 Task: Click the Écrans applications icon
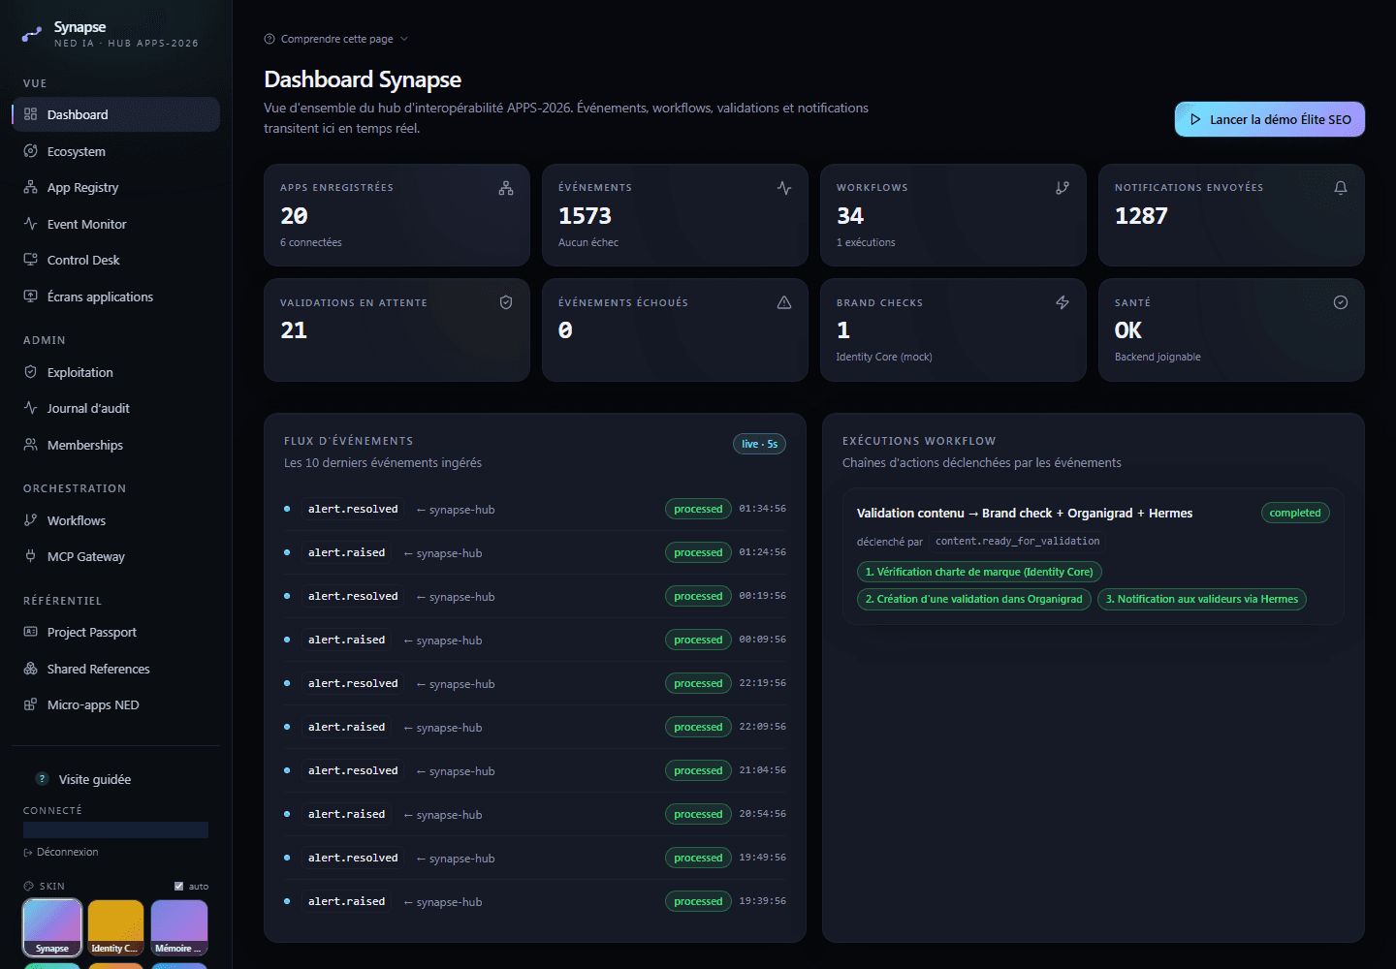coord(30,297)
